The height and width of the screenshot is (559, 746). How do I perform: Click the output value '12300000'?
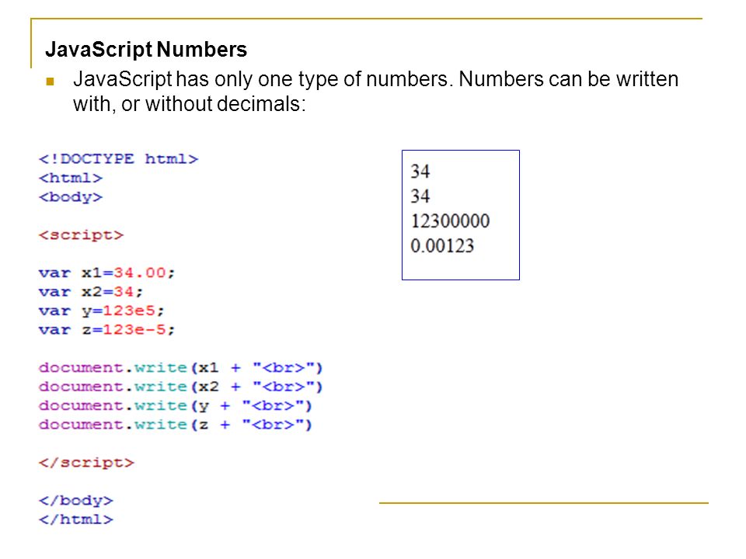pyautogui.click(x=450, y=221)
